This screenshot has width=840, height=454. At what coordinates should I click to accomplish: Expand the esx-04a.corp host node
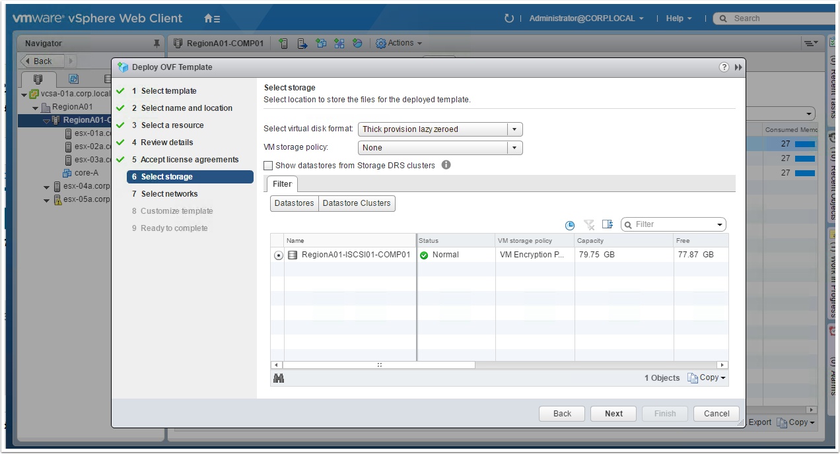point(47,187)
